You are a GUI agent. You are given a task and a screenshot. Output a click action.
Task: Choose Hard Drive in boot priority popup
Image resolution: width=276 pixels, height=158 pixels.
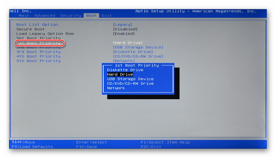pos(120,74)
